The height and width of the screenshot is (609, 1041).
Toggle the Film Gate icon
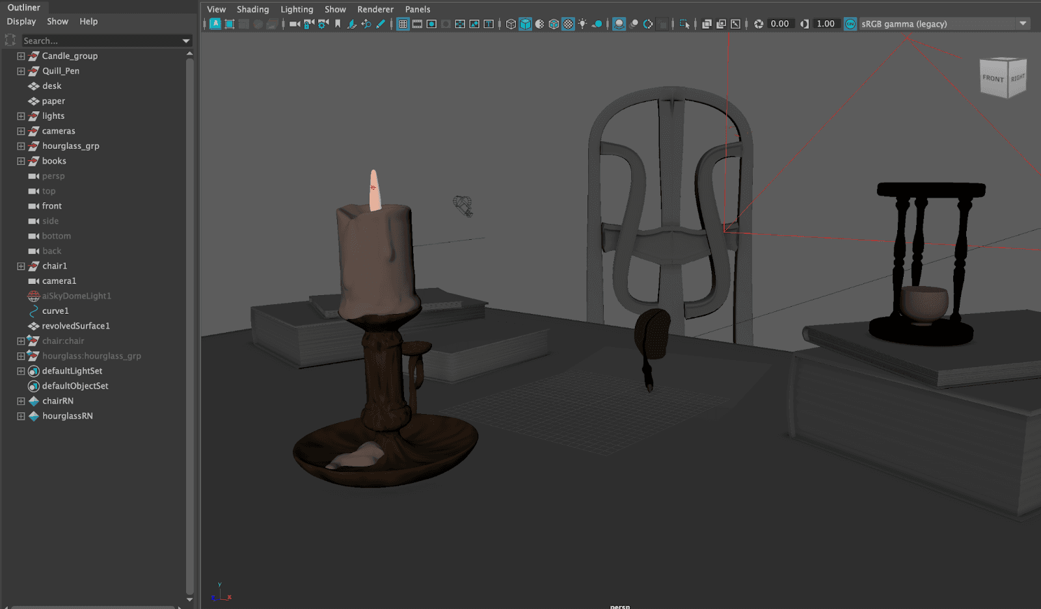417,24
